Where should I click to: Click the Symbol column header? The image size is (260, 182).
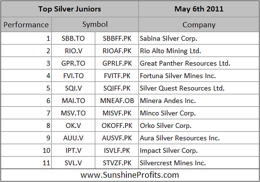pyautogui.click(x=95, y=24)
